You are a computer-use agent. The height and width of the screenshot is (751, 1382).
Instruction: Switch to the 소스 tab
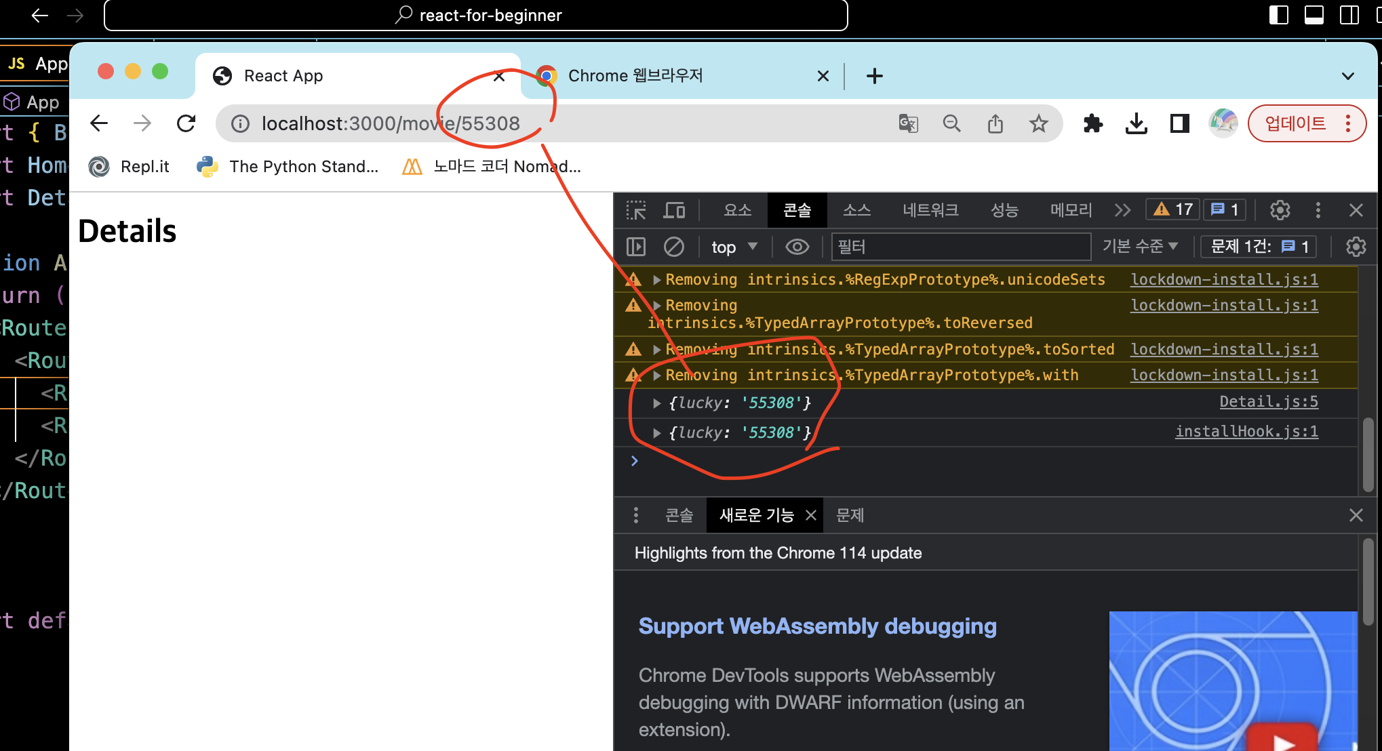pyautogui.click(x=856, y=210)
